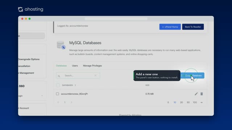The image size is (232, 130).
Task: Click the 0.75 MB size value
Action: pos(149,94)
